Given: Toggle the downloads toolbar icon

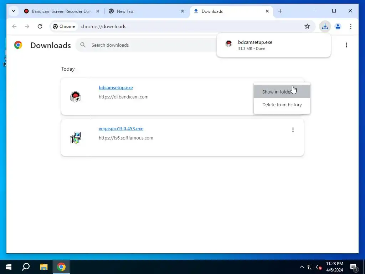Looking at the screenshot, I should 325,26.
